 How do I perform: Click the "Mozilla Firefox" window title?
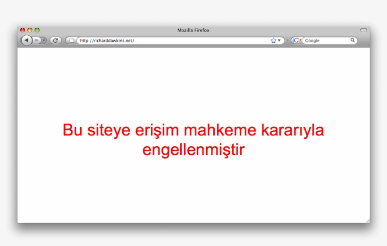[x=193, y=30]
